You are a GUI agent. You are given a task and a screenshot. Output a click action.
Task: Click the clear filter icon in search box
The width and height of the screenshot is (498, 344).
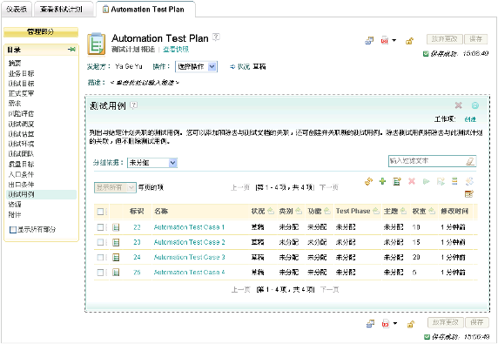pos(470,161)
